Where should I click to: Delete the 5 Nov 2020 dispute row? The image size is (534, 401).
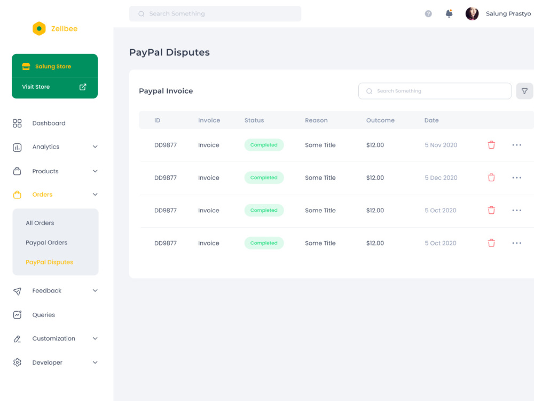coord(491,145)
